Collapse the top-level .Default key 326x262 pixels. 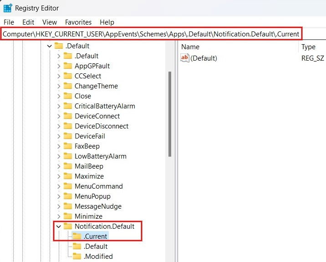(49, 46)
